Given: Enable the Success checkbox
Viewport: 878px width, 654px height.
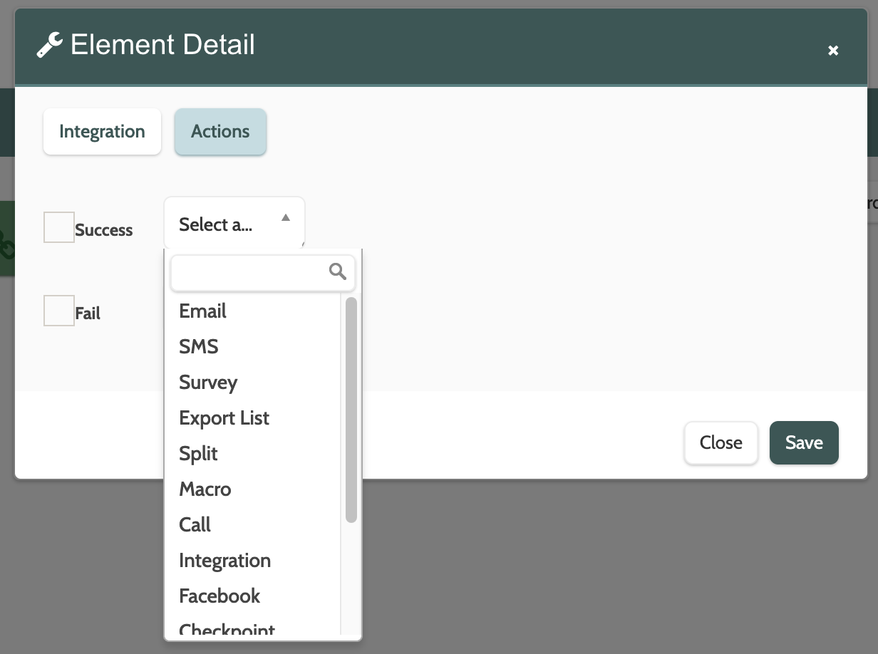Looking at the screenshot, I should tap(59, 227).
